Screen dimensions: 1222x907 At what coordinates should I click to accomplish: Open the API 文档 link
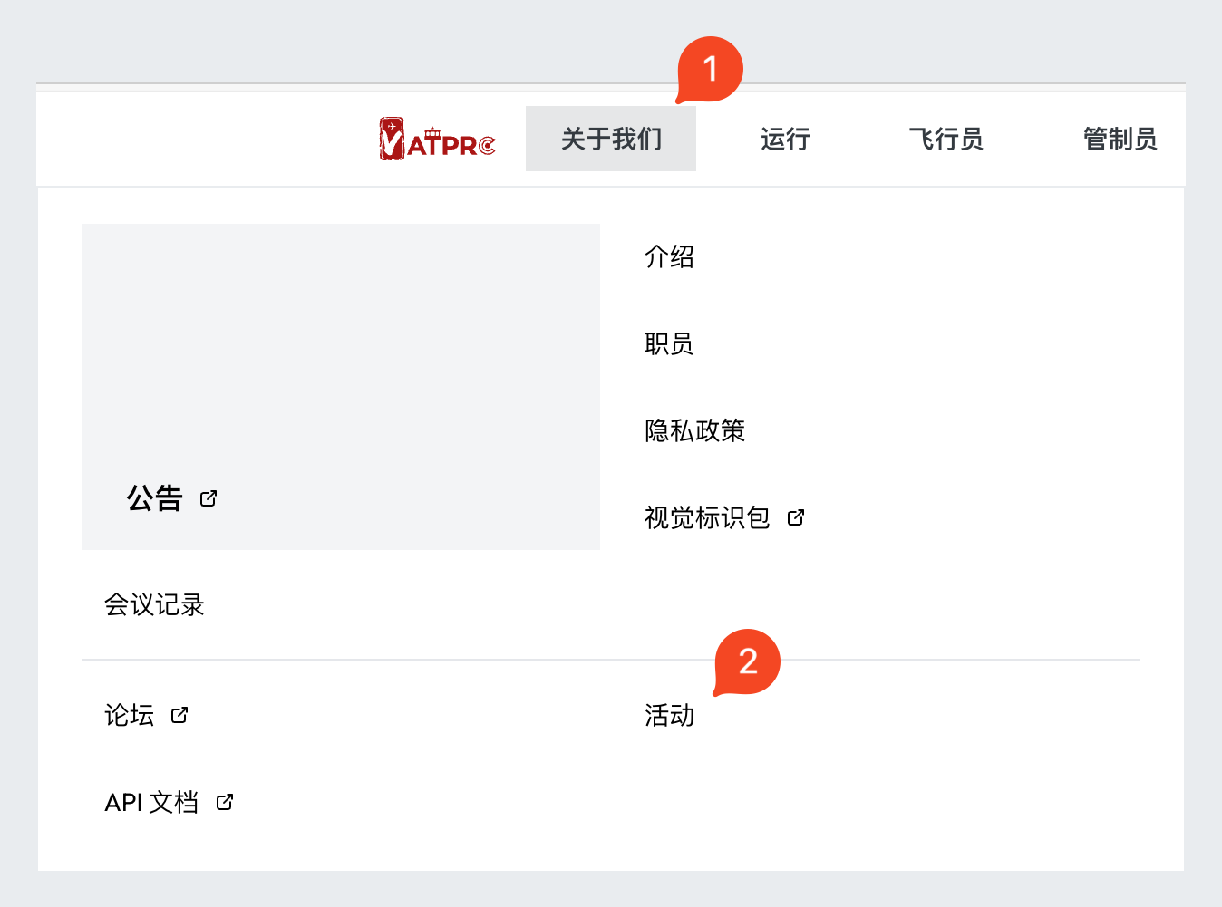pyautogui.click(x=151, y=802)
